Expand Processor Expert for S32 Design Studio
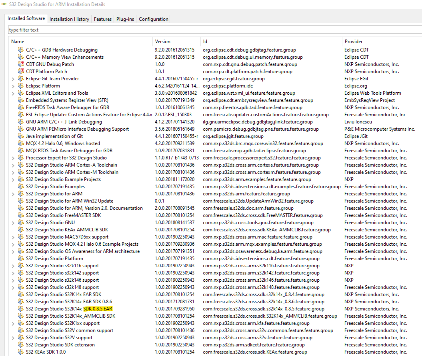The image size is (422, 356). [x=12, y=157]
